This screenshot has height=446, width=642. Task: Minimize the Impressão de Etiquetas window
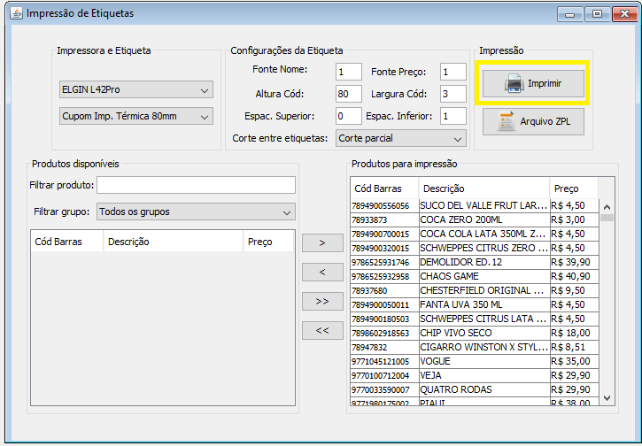(569, 14)
